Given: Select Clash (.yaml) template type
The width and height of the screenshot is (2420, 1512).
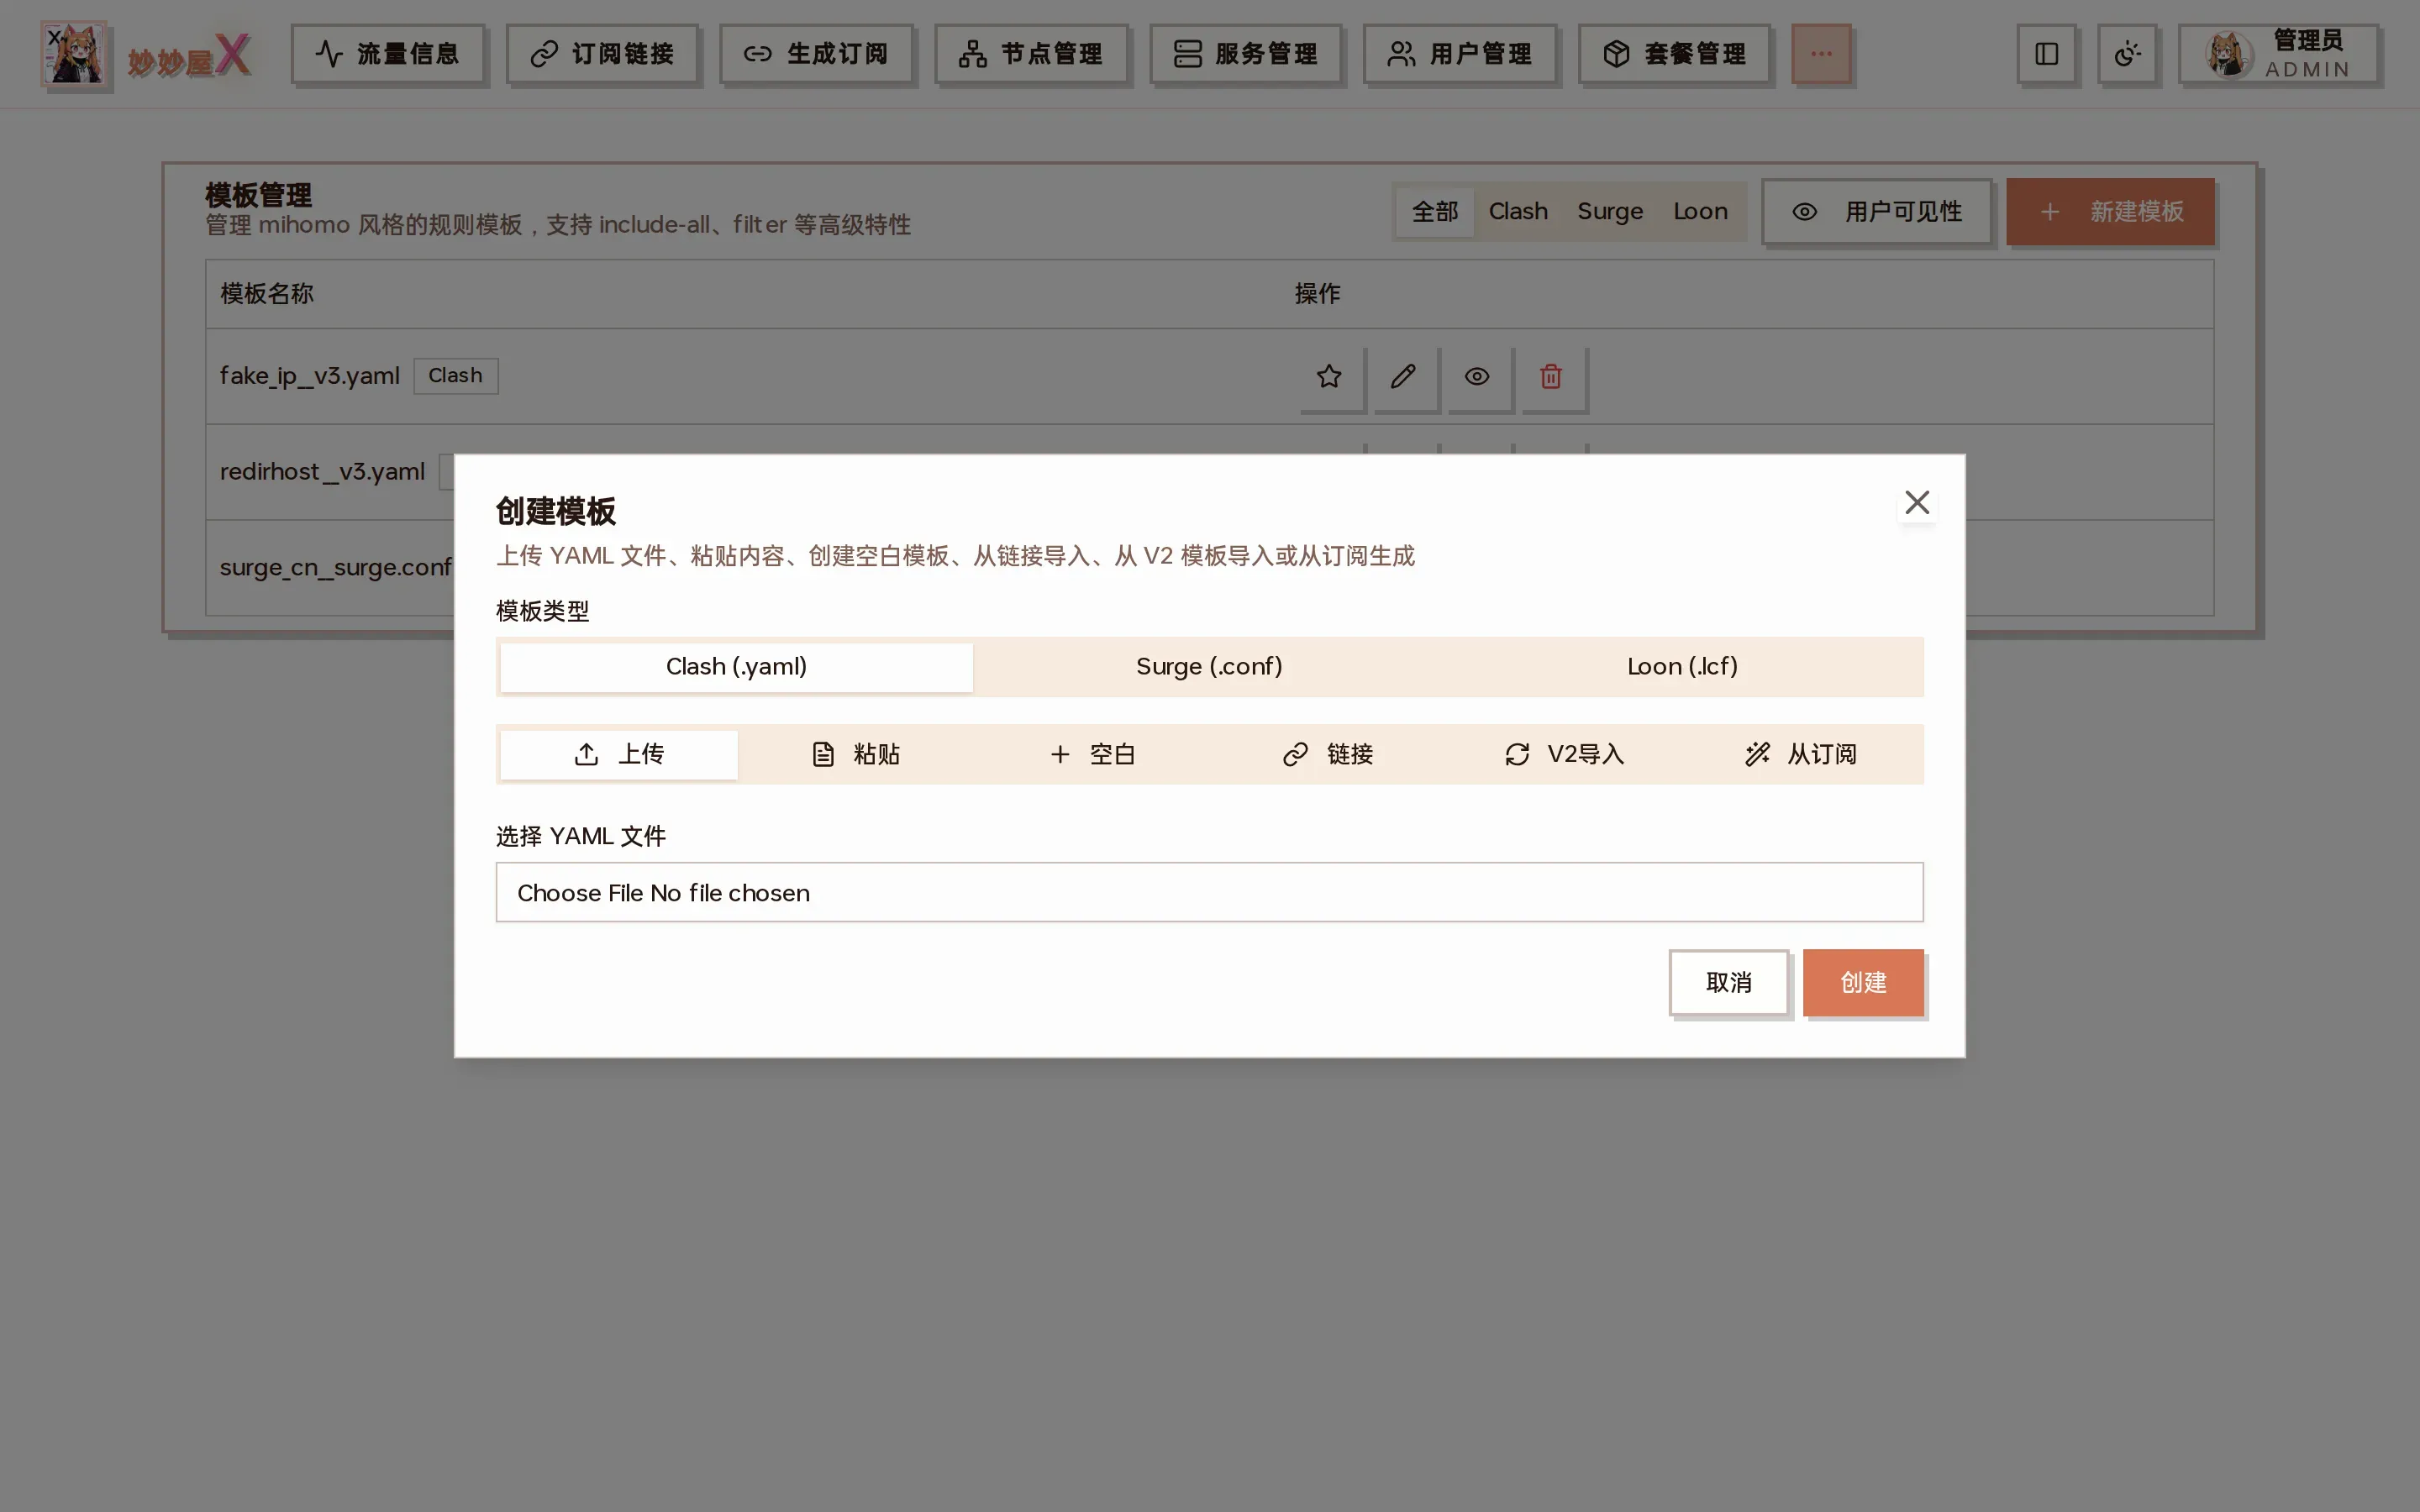Looking at the screenshot, I should tap(736, 667).
